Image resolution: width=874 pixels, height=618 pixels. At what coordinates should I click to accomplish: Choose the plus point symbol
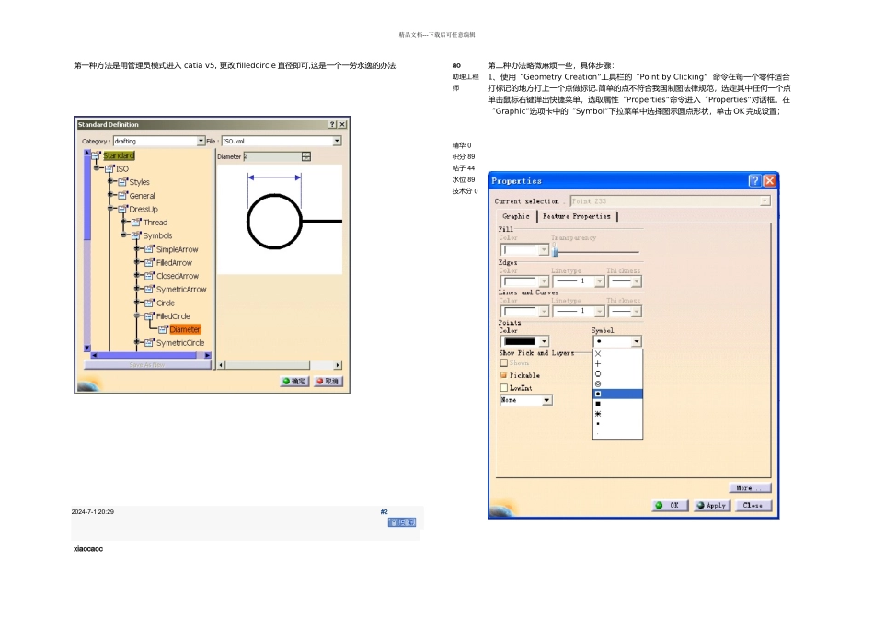pyautogui.click(x=598, y=364)
